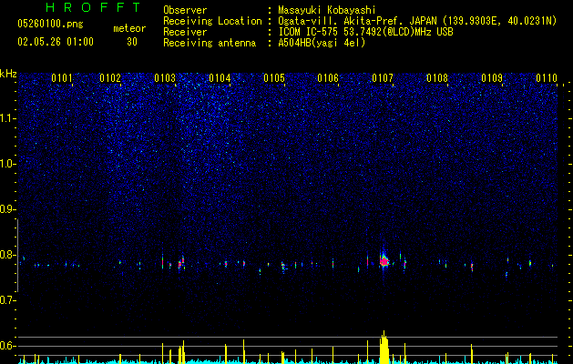Click the 0108 time marker
The height and width of the screenshot is (364, 573).
click(x=437, y=78)
